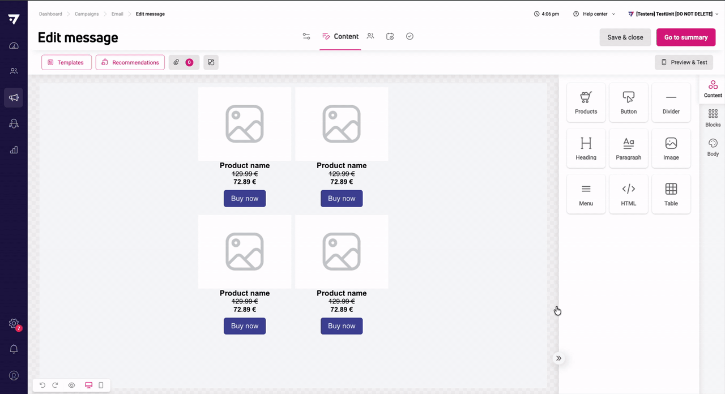Select top-right 72.89 € price
This screenshot has width=725, height=394.
pyautogui.click(x=342, y=182)
